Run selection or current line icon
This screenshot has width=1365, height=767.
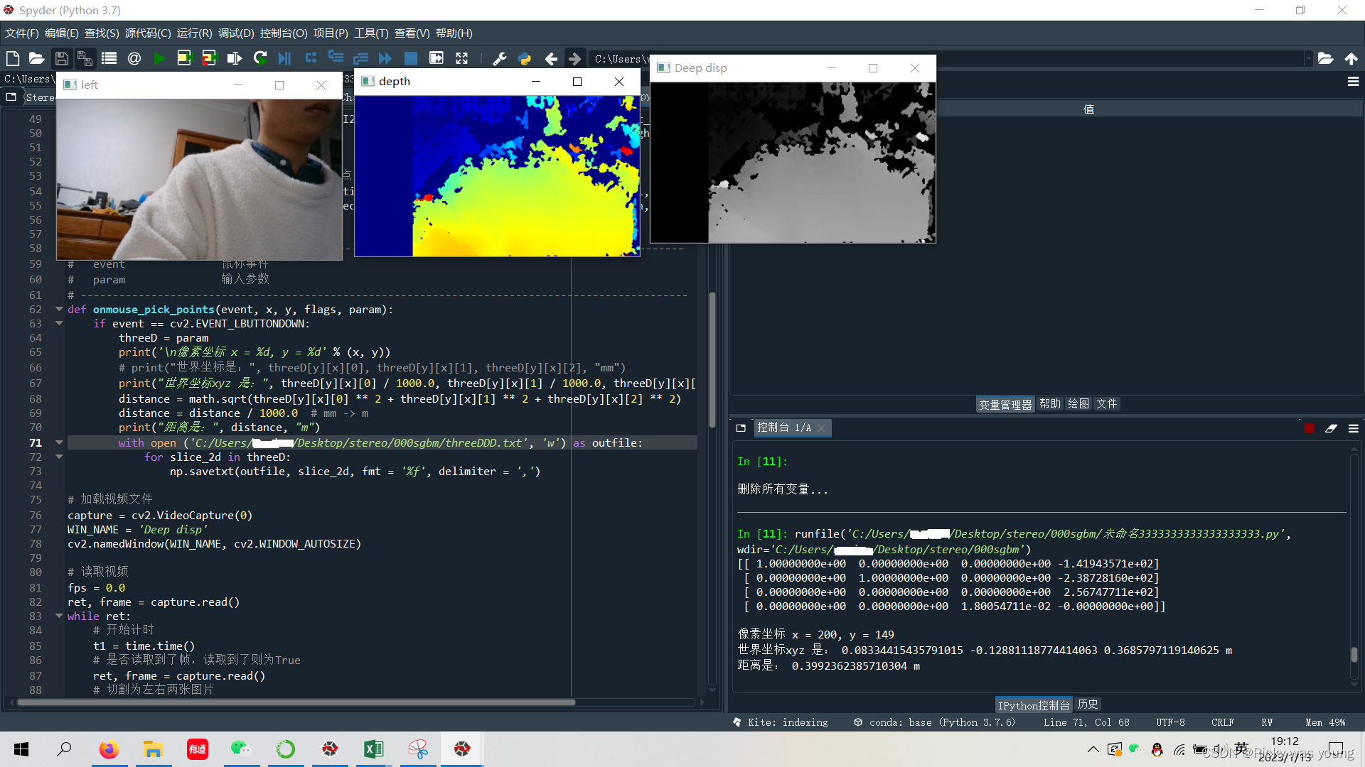(x=234, y=59)
